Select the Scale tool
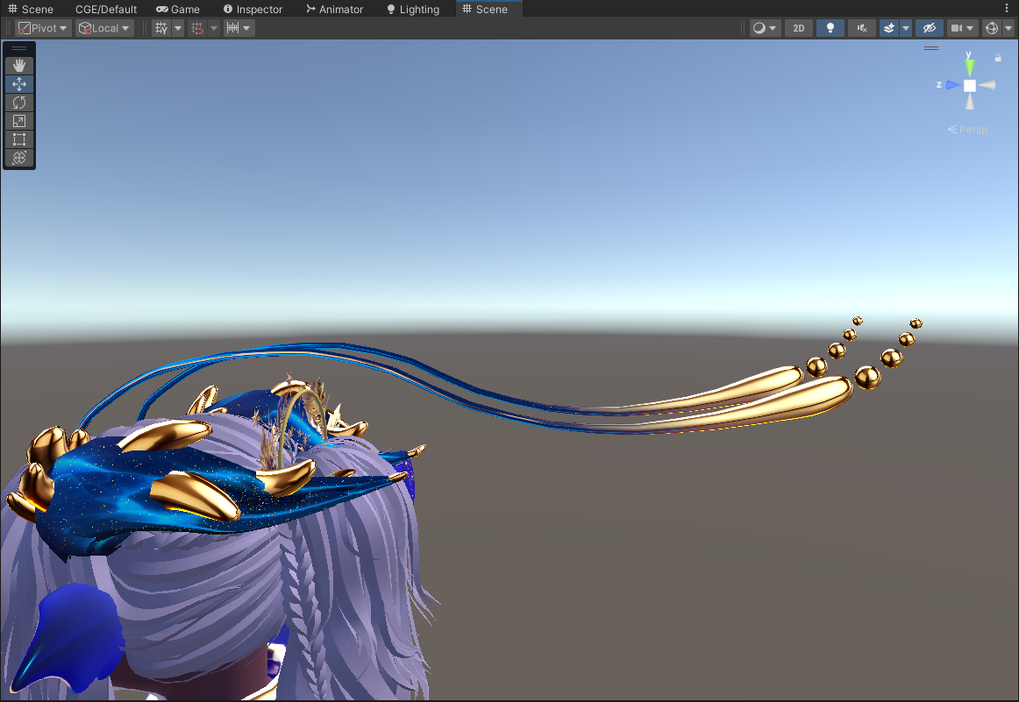The image size is (1019, 702). (x=18, y=121)
